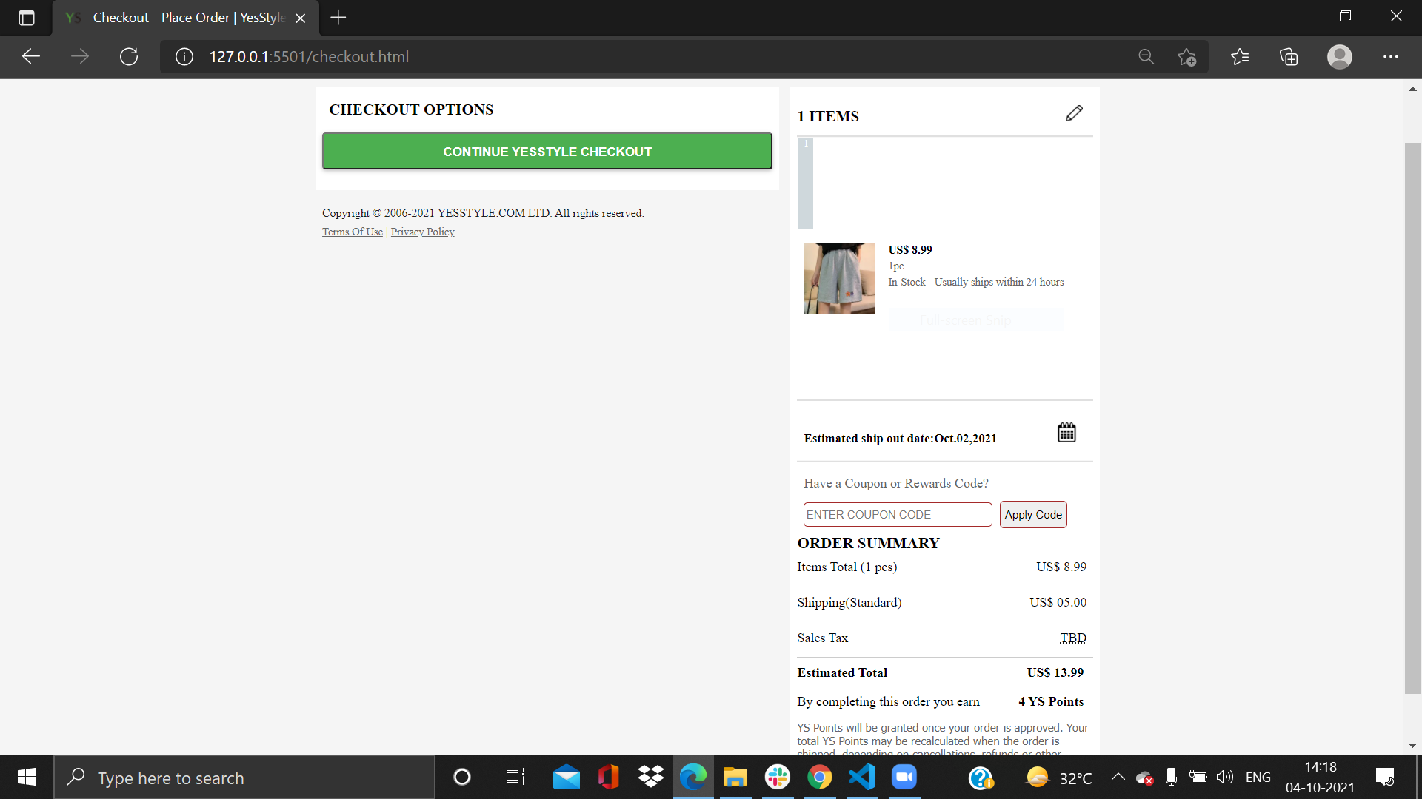Click the user profile avatar icon
Image resolution: width=1422 pixels, height=799 pixels.
tap(1339, 56)
